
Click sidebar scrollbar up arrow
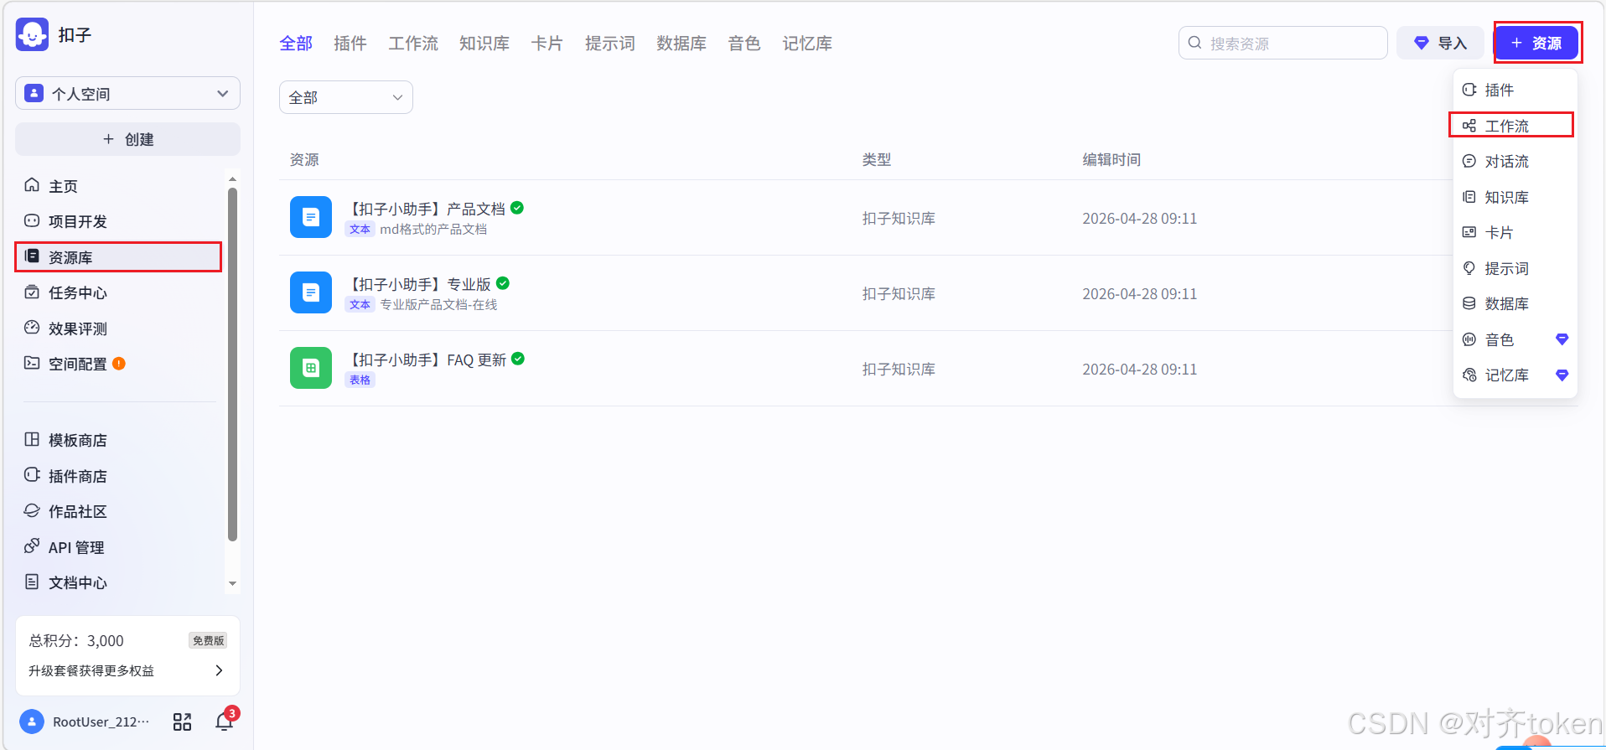click(x=233, y=179)
